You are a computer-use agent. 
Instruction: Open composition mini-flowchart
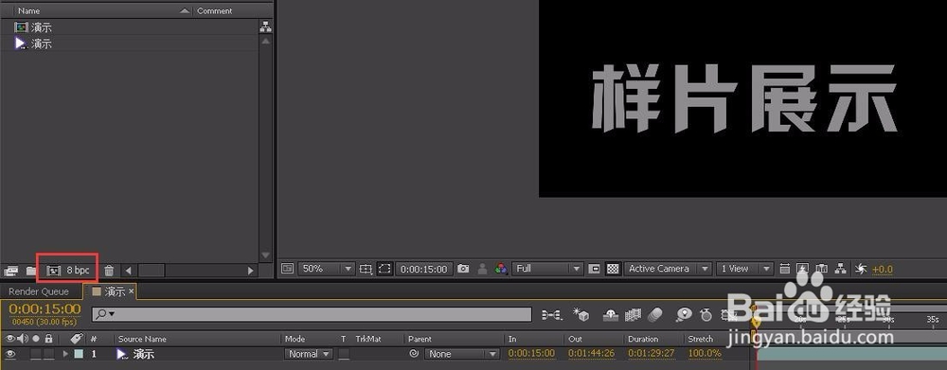[x=552, y=314]
